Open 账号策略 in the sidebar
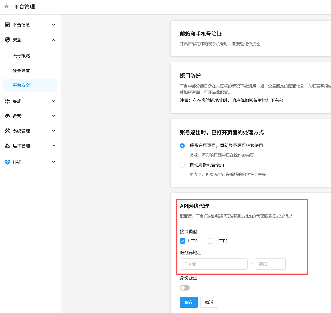The height and width of the screenshot is (313, 331). (x=21, y=56)
